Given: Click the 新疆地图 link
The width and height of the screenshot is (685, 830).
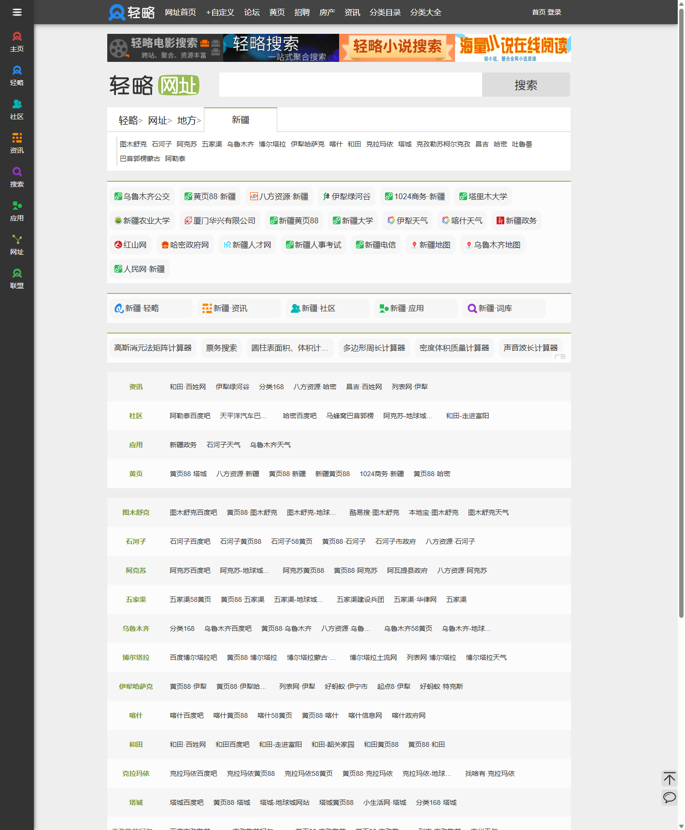Looking at the screenshot, I should tap(430, 245).
